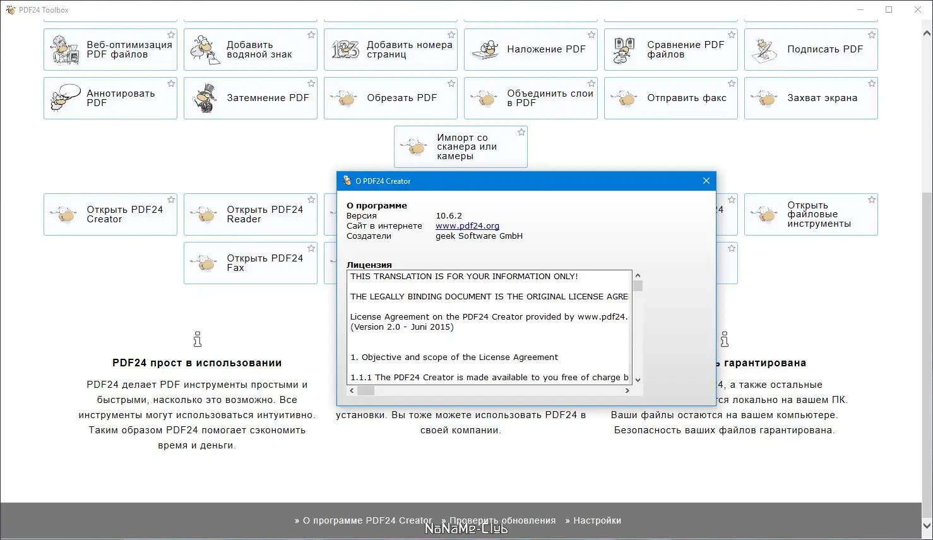Click the license text horizontal scrollbar thumb
Image resolution: width=933 pixels, height=540 pixels.
tap(366, 390)
